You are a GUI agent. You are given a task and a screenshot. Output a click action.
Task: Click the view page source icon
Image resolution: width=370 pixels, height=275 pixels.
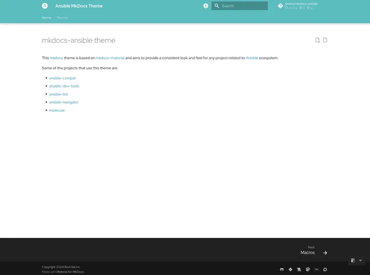(318, 40)
